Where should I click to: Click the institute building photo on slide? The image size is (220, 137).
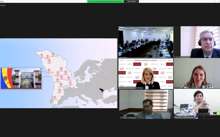coord(27,78)
